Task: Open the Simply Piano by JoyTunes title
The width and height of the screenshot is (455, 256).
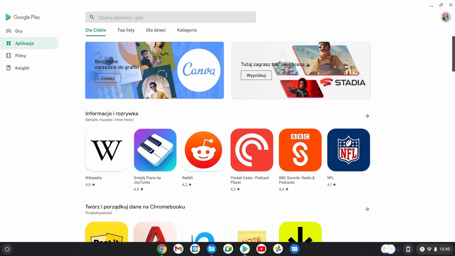Action: [x=147, y=180]
